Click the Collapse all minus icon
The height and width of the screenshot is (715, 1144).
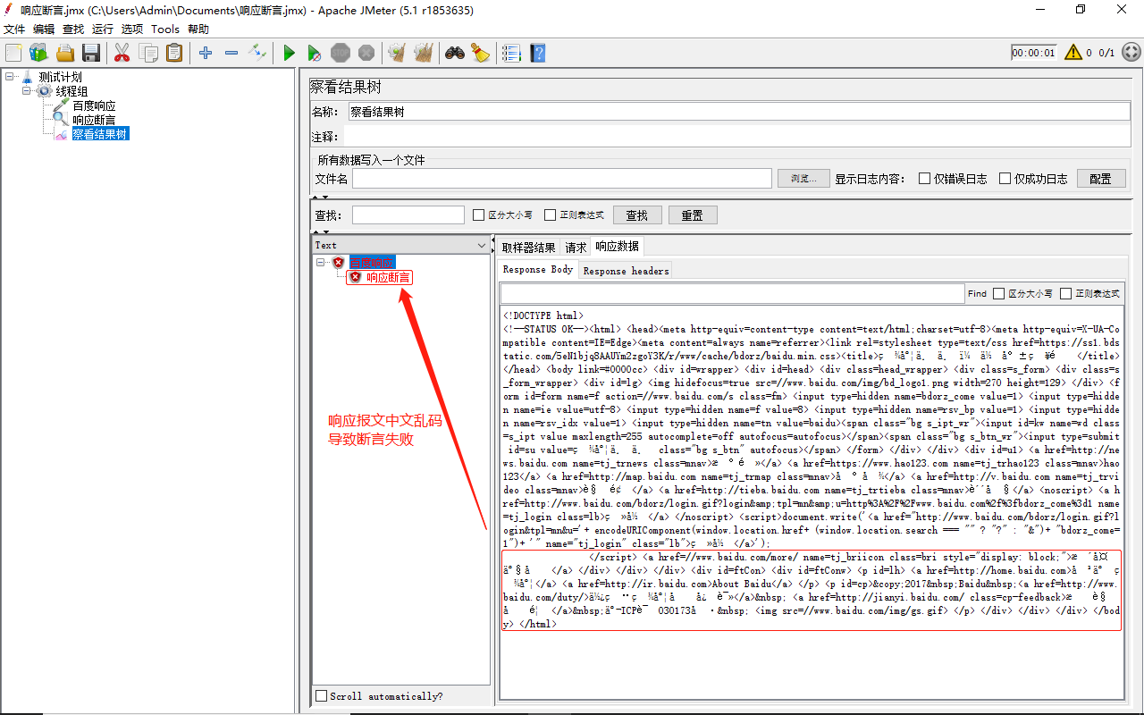click(x=231, y=53)
